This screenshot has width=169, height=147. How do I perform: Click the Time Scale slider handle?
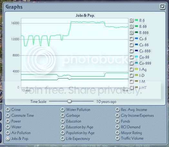pyautogui.click(x=69, y=101)
